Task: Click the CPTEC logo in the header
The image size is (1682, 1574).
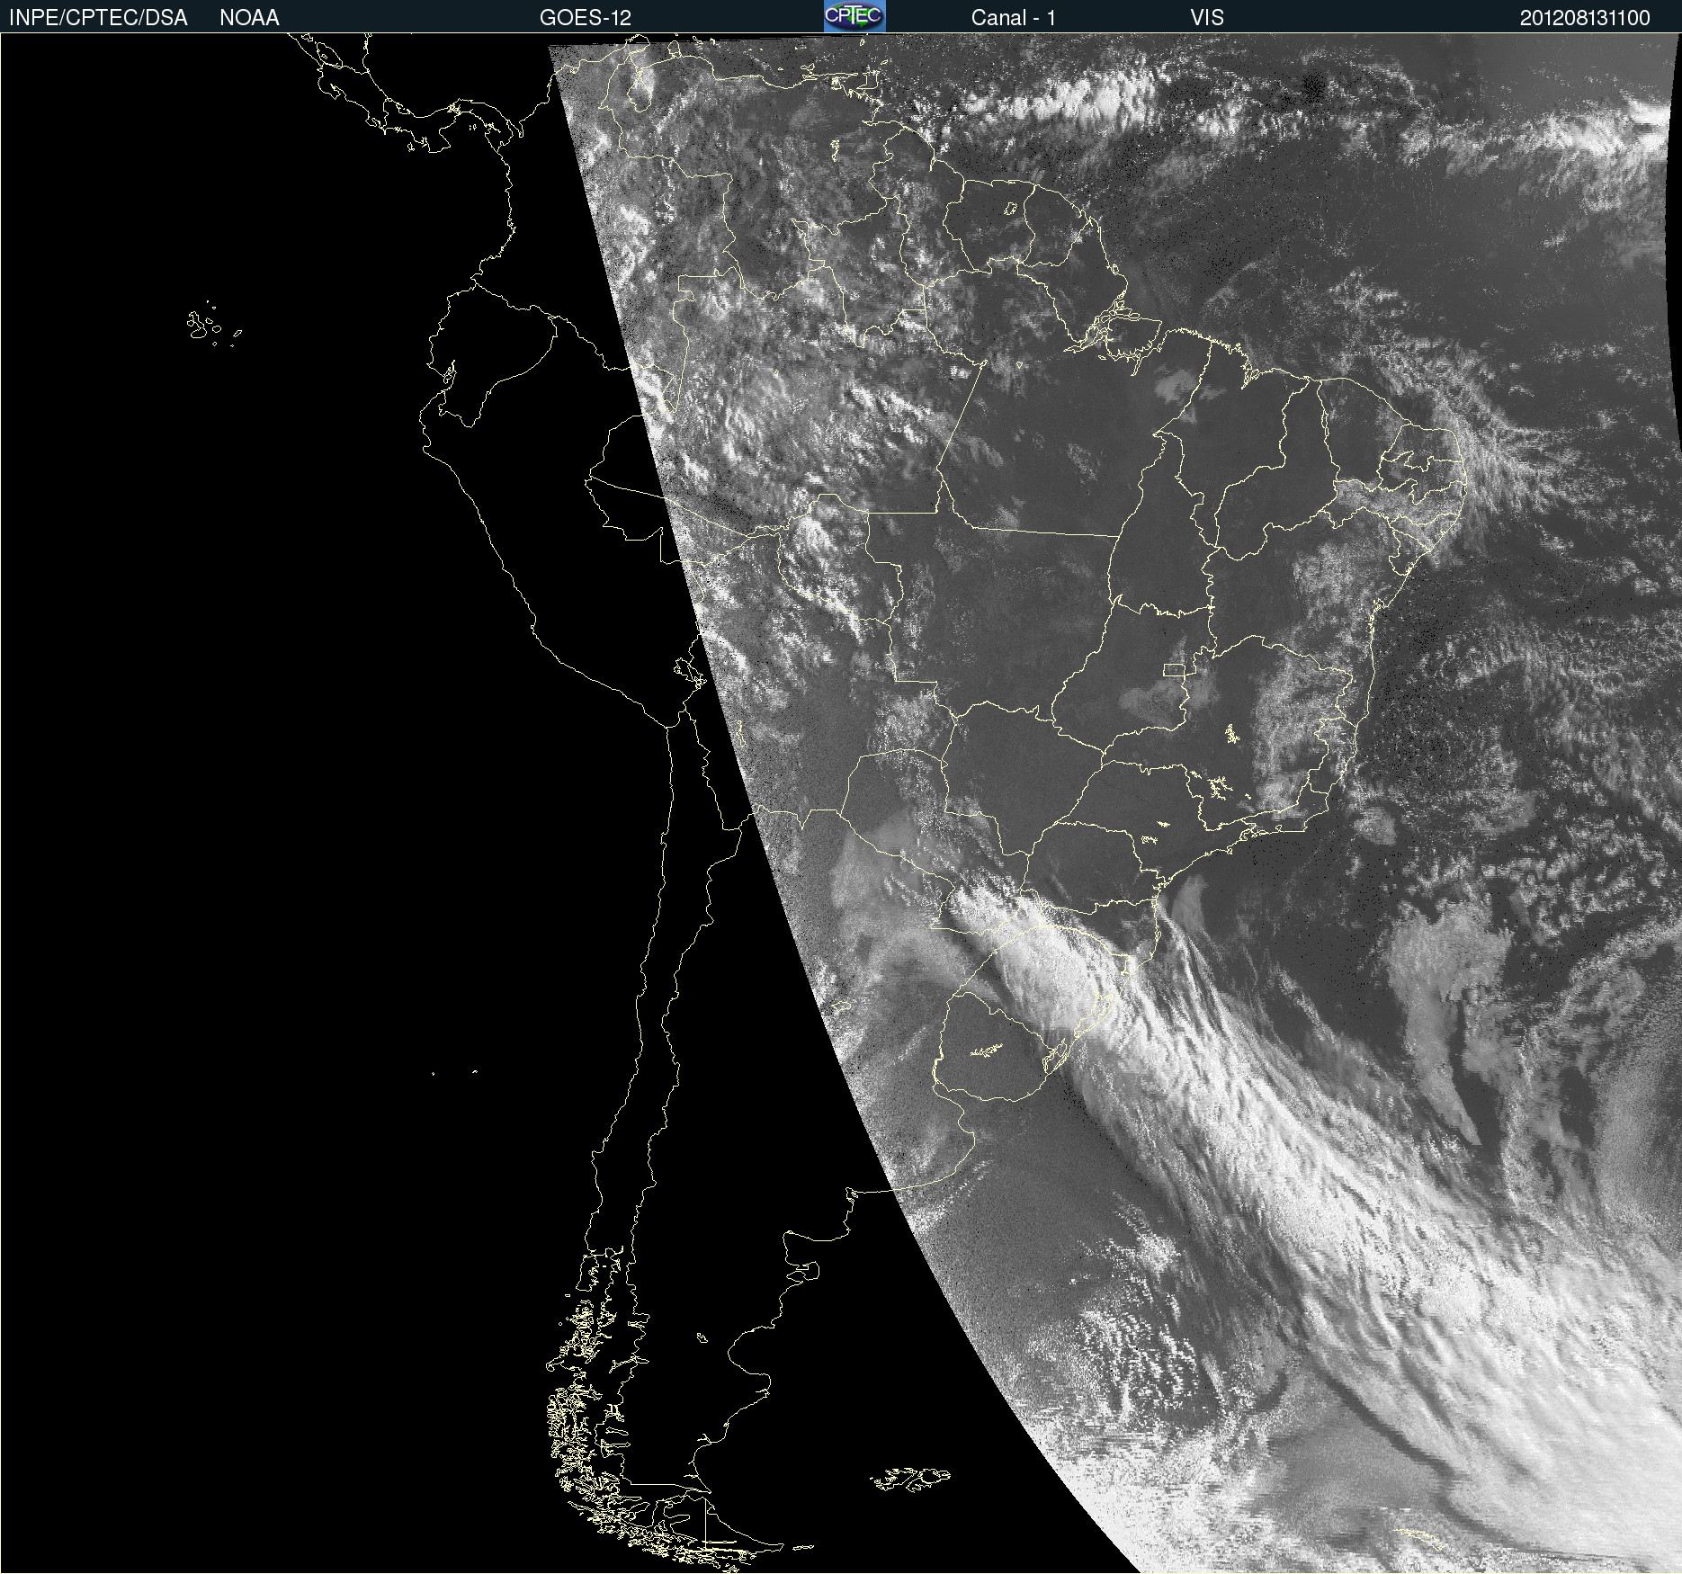Action: coord(854,16)
